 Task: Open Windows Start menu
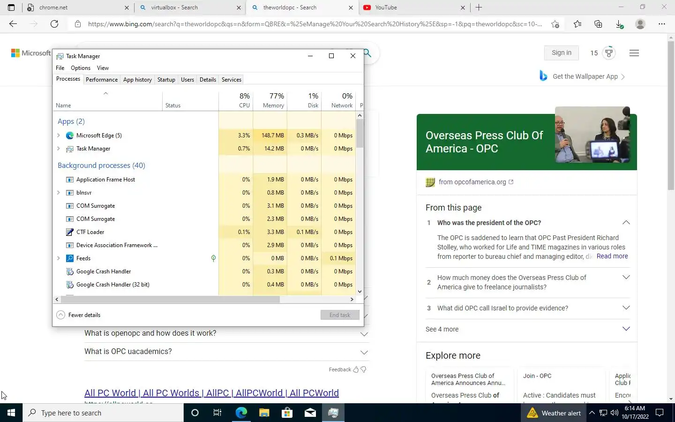point(11,413)
